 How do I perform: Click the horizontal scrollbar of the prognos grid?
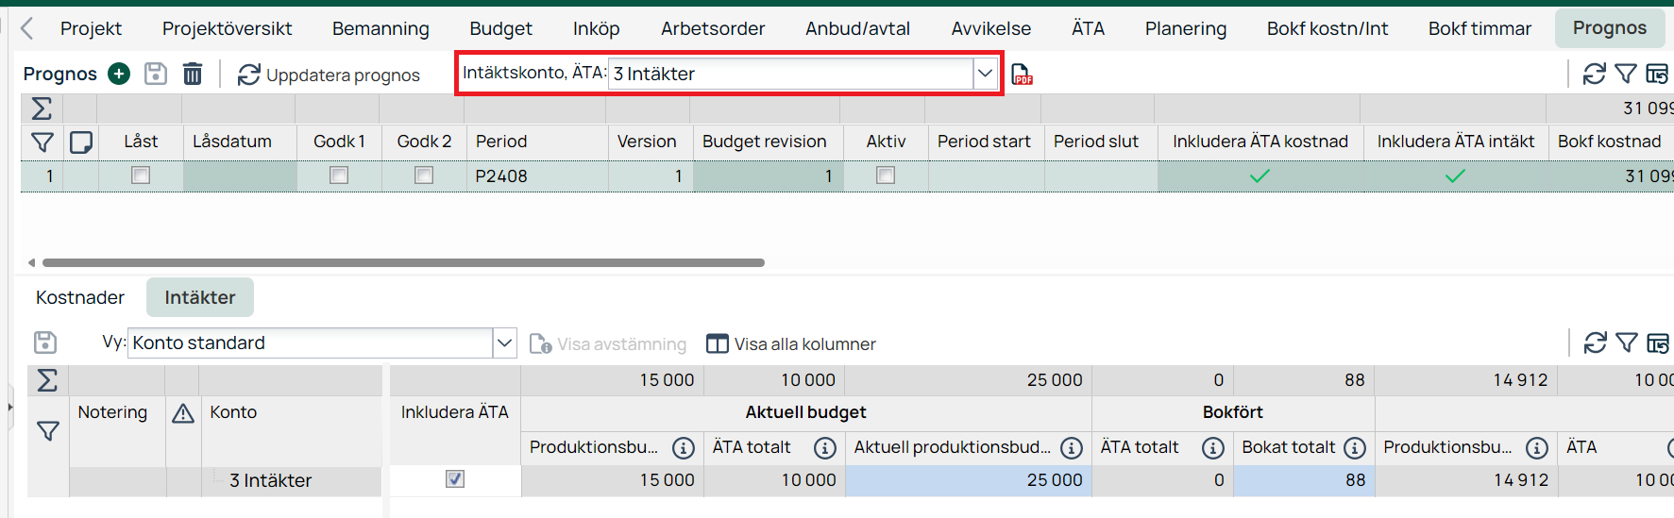click(403, 263)
